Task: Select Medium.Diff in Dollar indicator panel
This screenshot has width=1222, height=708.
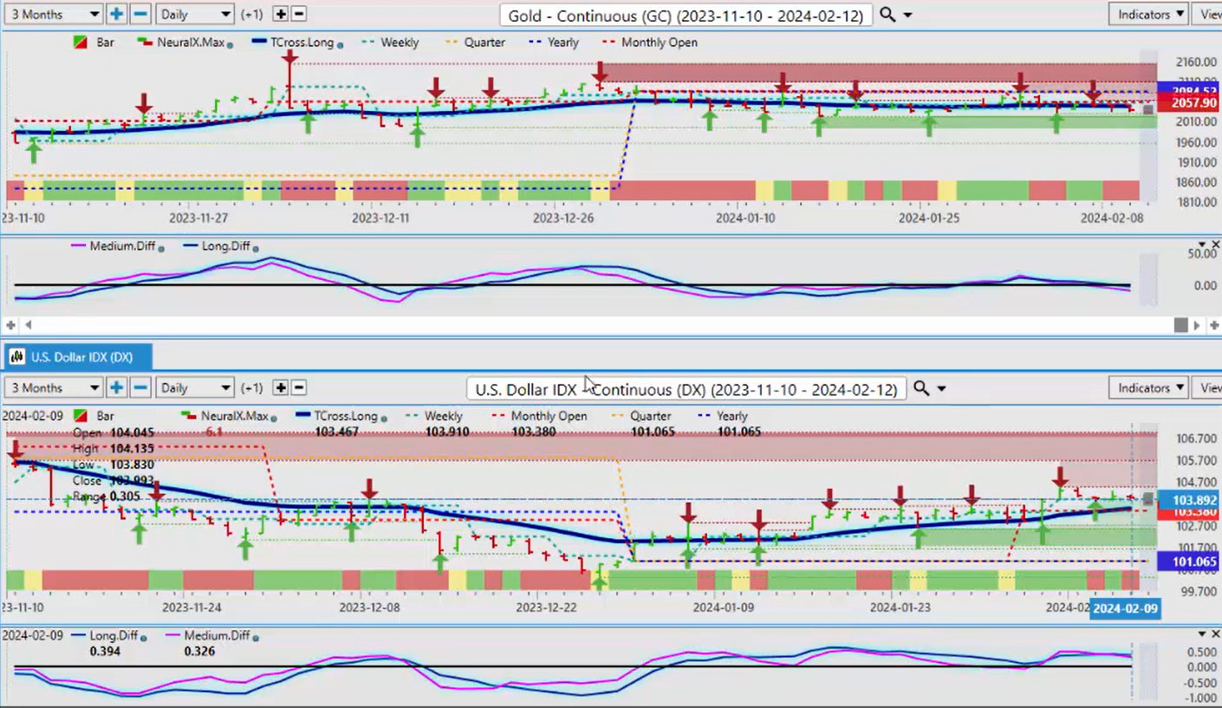Action: pyautogui.click(x=210, y=636)
